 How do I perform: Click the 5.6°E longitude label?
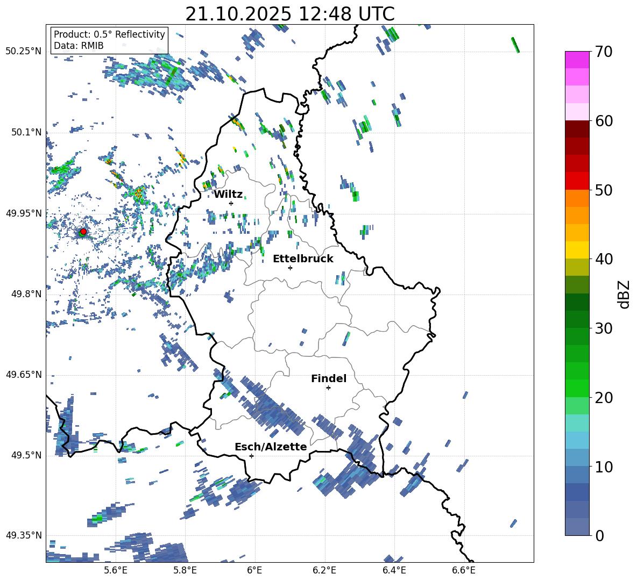(116, 570)
